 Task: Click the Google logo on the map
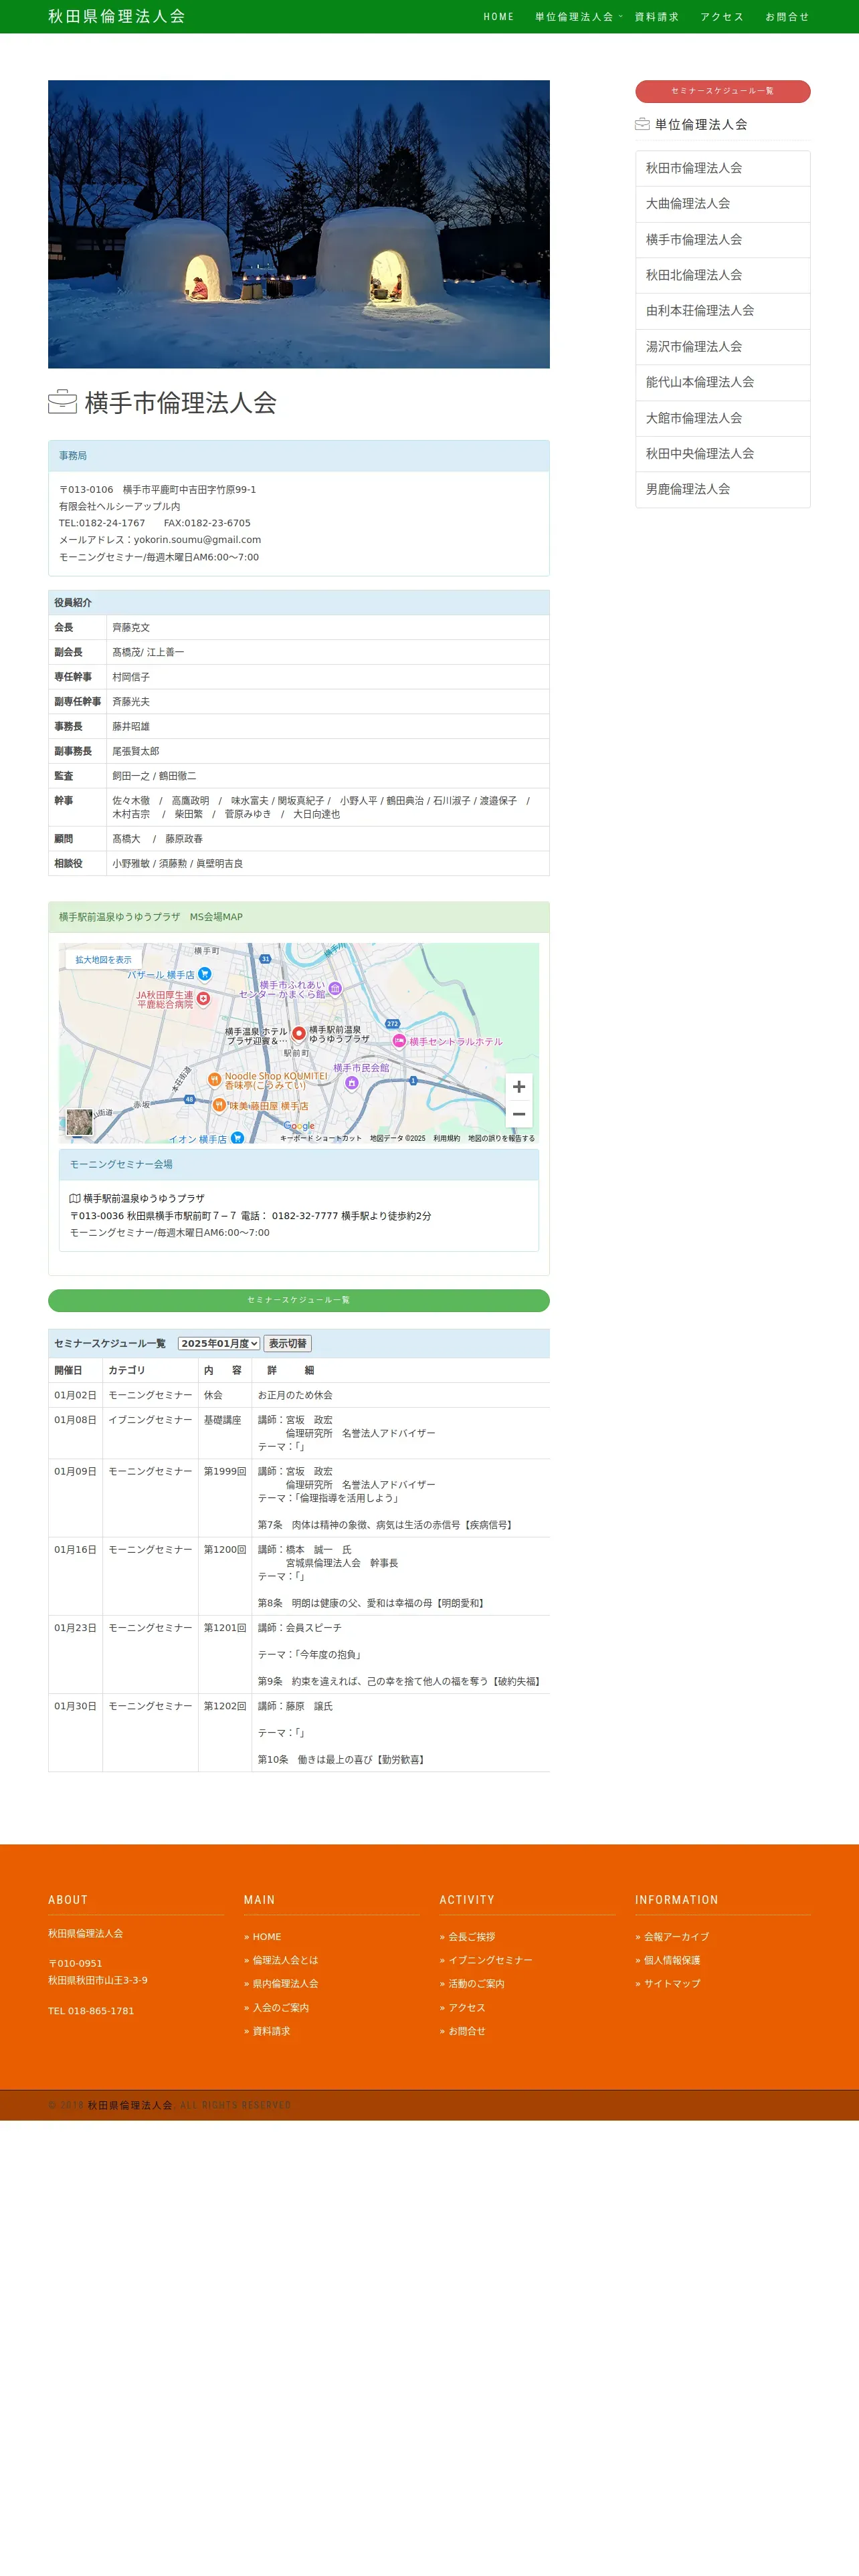pyautogui.click(x=299, y=1126)
